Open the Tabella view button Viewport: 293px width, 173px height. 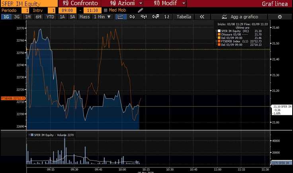(x=184, y=17)
